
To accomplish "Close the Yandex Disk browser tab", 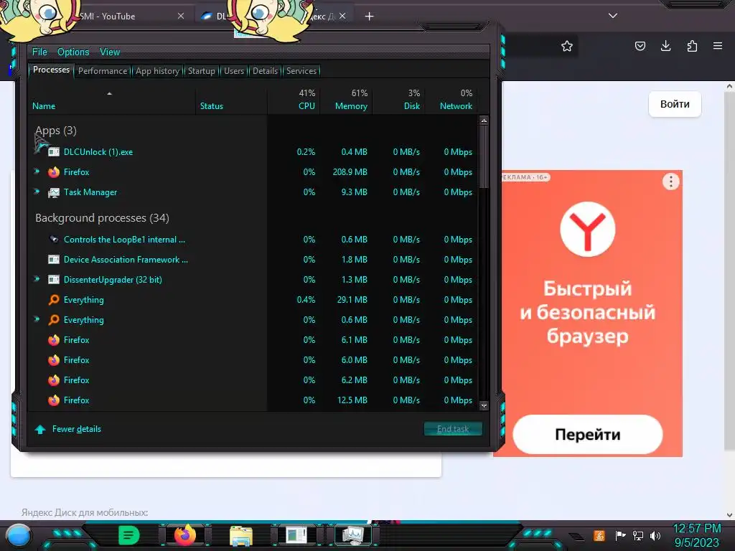I will [x=342, y=16].
